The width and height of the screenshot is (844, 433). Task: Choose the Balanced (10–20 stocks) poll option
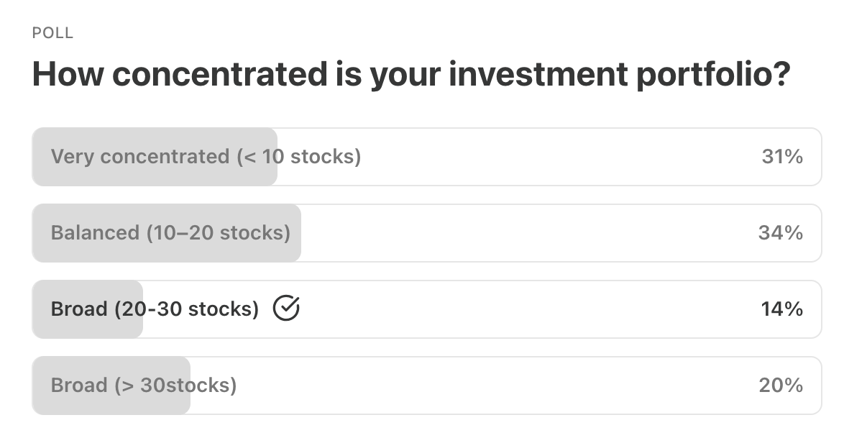click(170, 233)
